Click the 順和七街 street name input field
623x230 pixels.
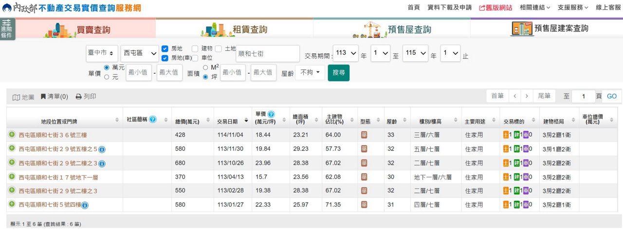pyautogui.click(x=267, y=53)
